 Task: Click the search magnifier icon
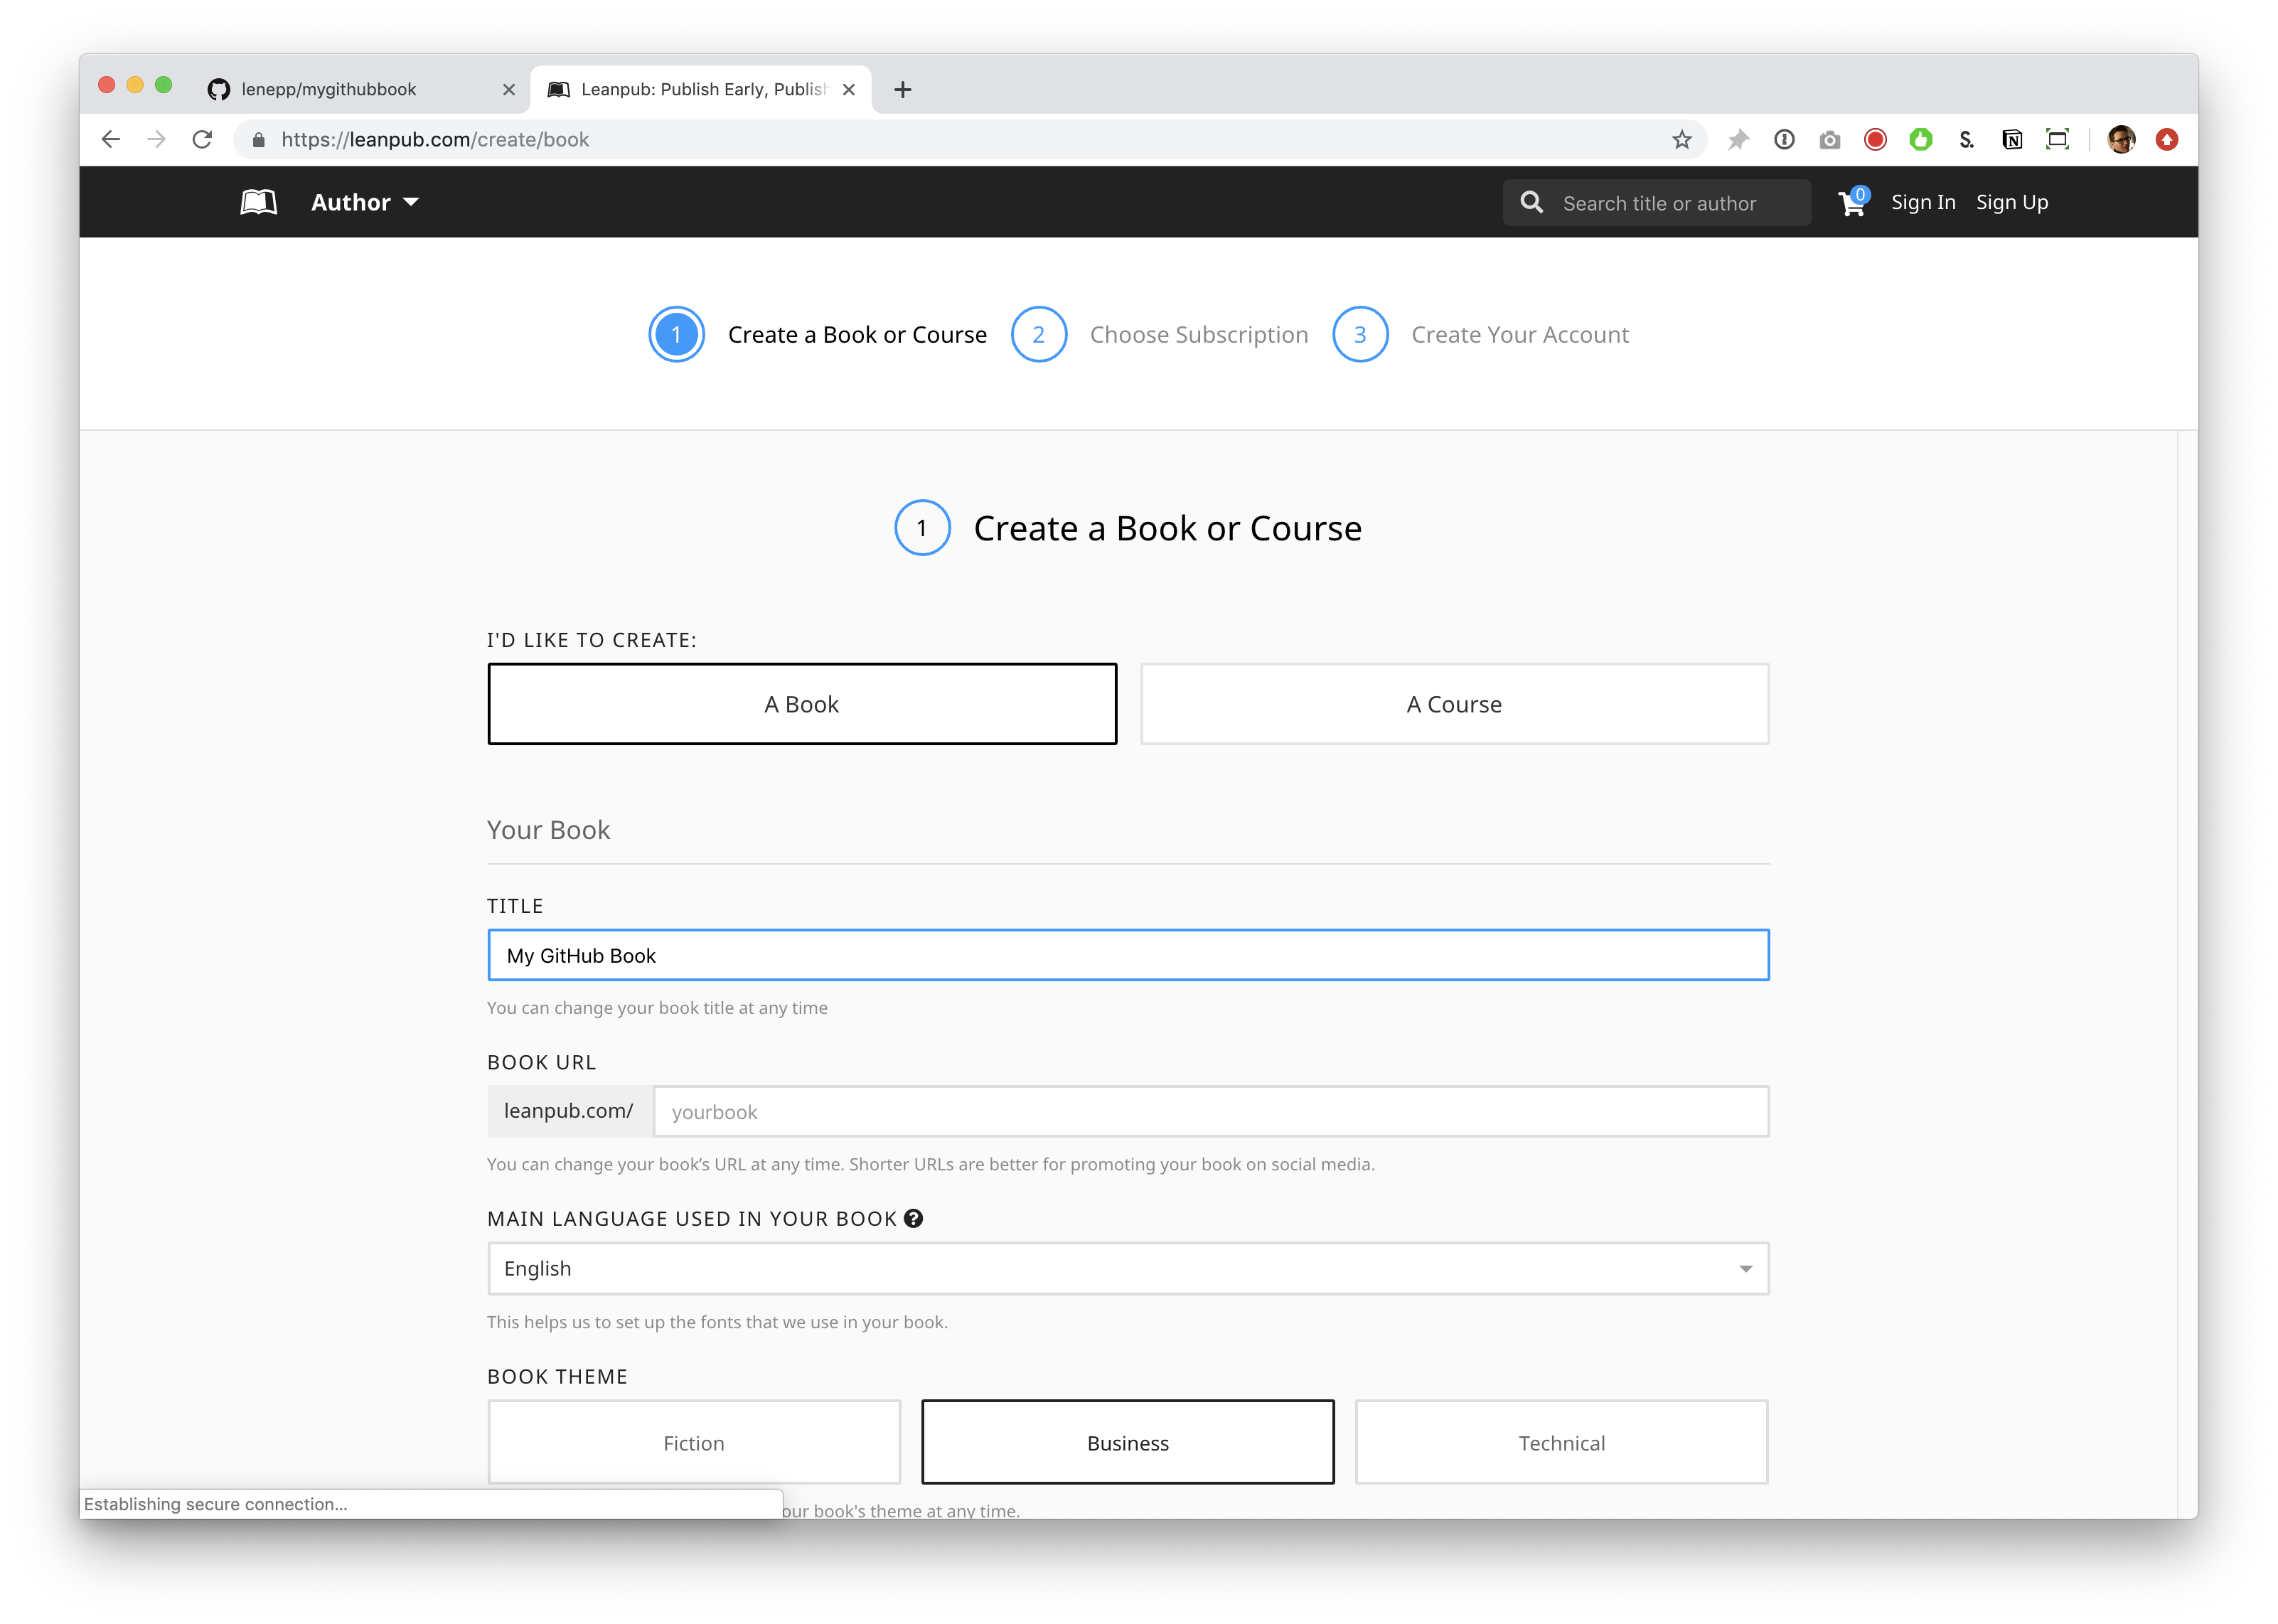1531,203
